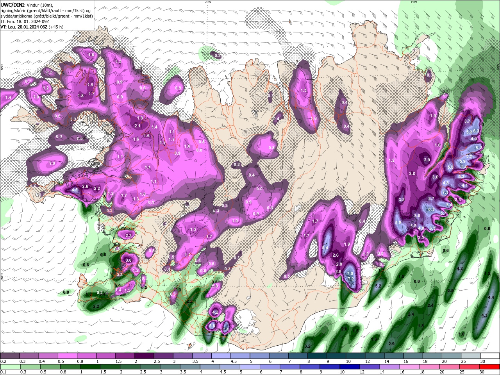
Task: Click the pale green 0.1 rain scale swatch
Action: pos(10,367)
